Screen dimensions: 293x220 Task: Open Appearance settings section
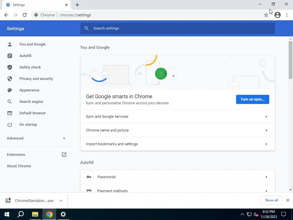29,90
